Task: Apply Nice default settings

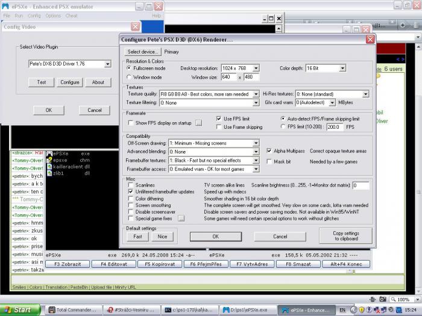Action: (x=162, y=237)
